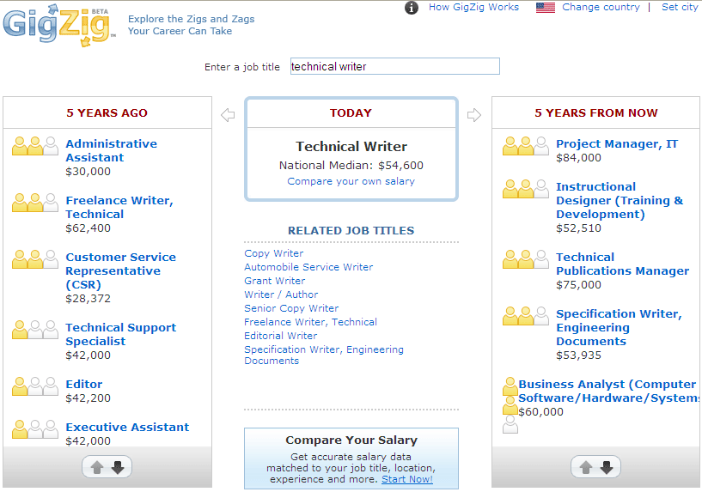This screenshot has width=702, height=498.
Task: Click down arrow under 5 Years From Now list
Action: pos(607,468)
